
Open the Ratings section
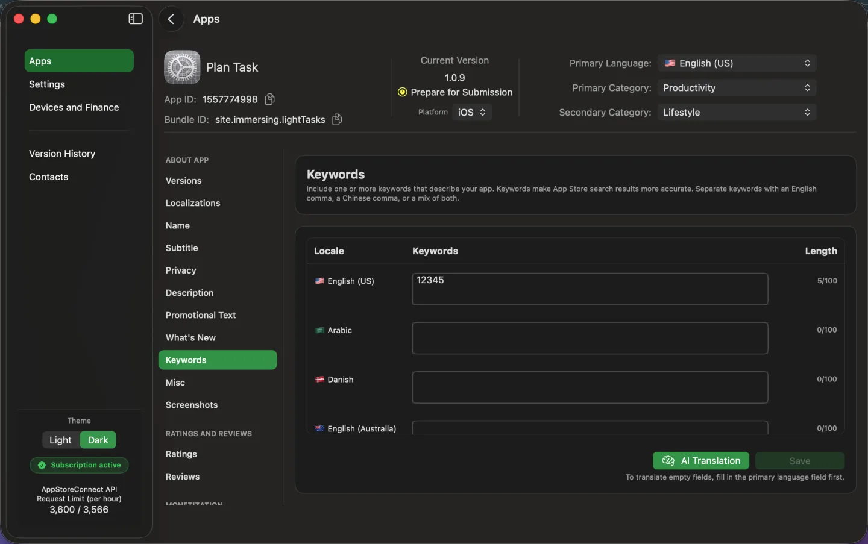181,454
